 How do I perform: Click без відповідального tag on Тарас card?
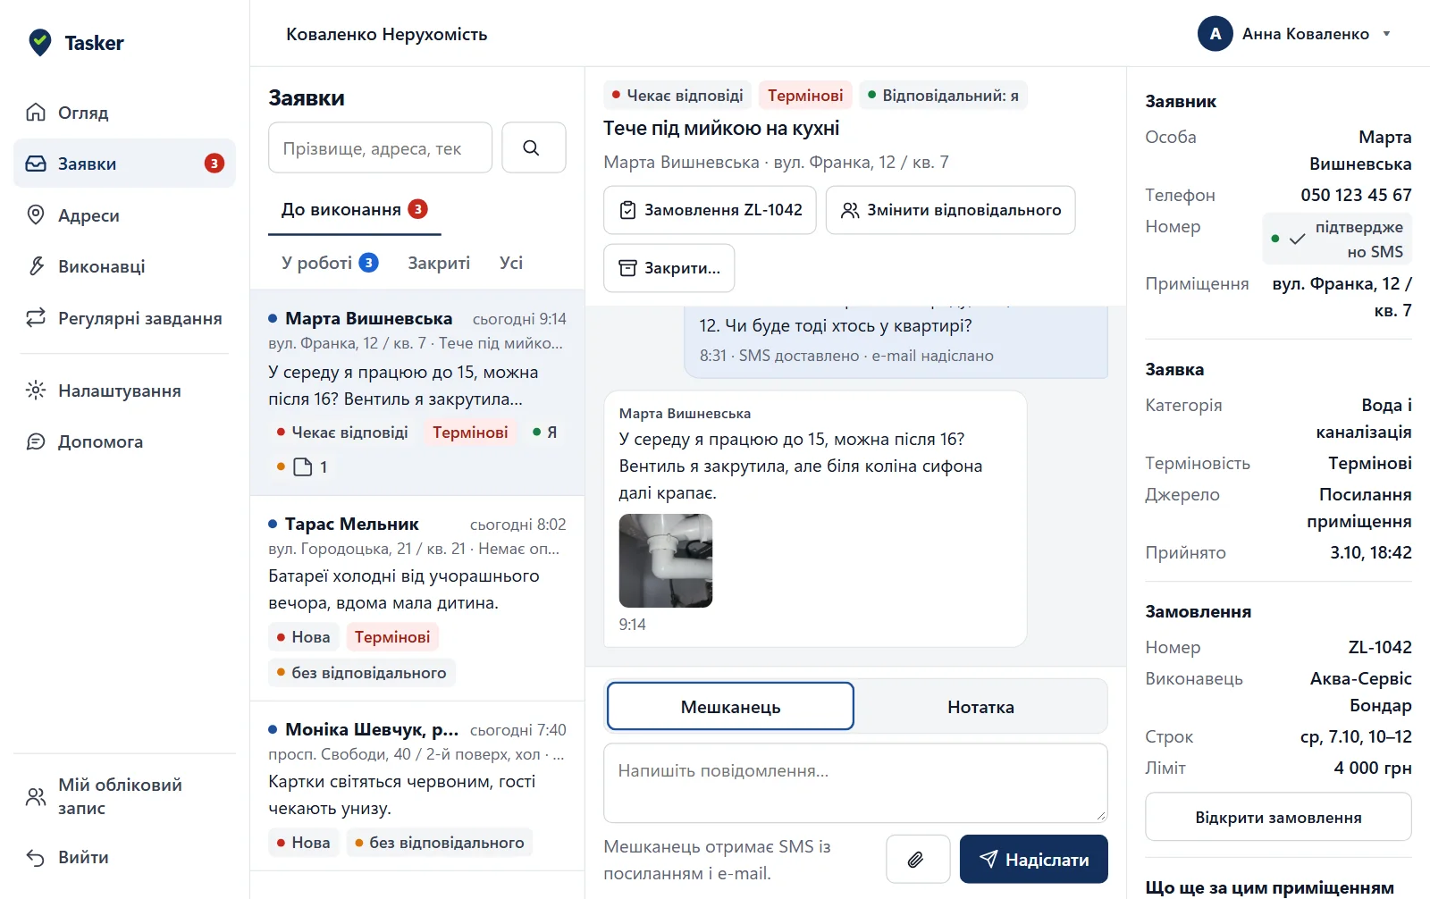[x=362, y=672]
